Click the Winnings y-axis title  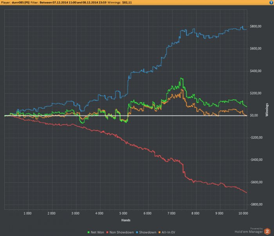[267, 110]
